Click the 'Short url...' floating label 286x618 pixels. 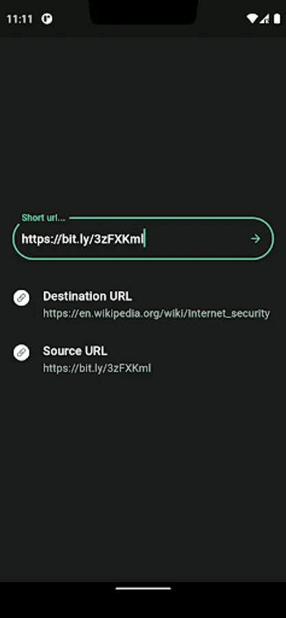(x=43, y=218)
